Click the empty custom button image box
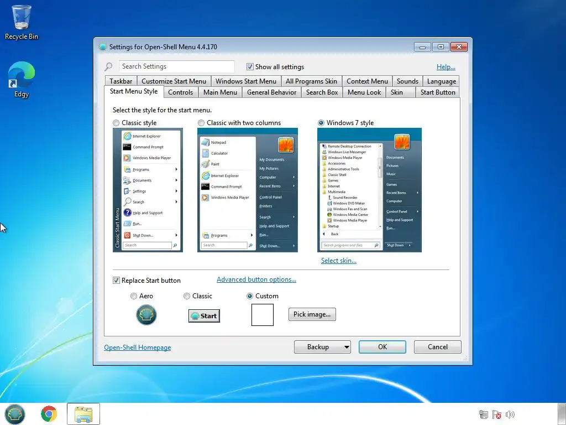This screenshot has height=425, width=566. click(263, 315)
